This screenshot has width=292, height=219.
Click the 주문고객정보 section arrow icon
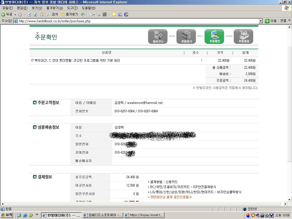click(x=35, y=103)
